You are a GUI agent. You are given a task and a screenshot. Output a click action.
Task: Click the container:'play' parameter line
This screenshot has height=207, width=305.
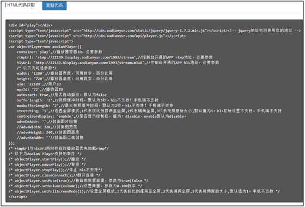click(x=59, y=52)
